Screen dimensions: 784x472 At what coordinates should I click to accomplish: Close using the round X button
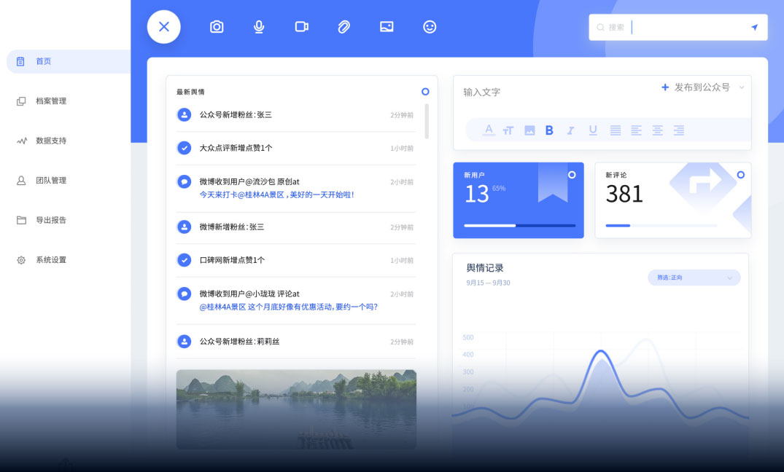[x=164, y=27]
